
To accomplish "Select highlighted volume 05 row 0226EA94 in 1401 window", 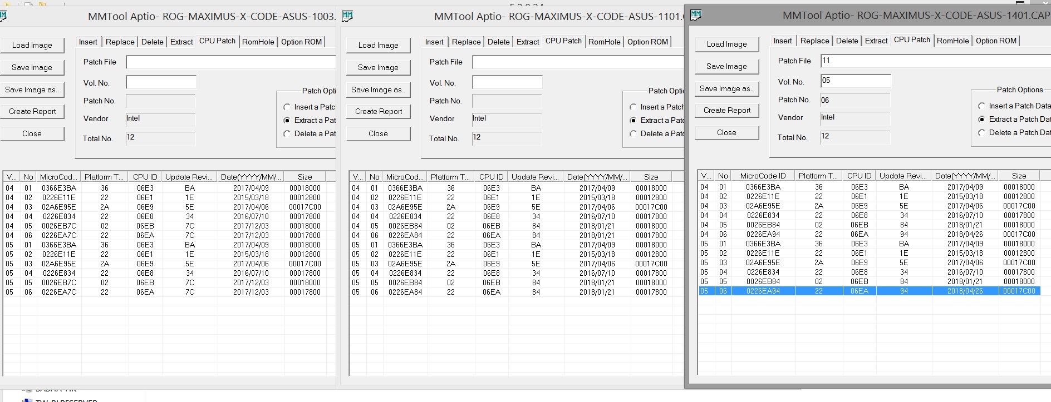I will (x=869, y=291).
